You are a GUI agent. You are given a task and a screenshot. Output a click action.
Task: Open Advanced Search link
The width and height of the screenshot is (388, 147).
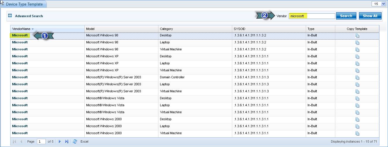click(29, 16)
